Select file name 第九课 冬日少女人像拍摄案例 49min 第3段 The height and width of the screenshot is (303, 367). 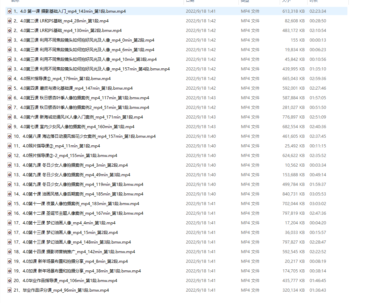(x=72, y=175)
